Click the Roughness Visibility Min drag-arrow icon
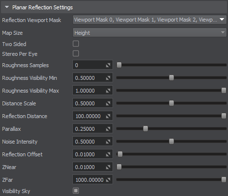This screenshot has height=196, width=228. pyautogui.click(x=108, y=78)
